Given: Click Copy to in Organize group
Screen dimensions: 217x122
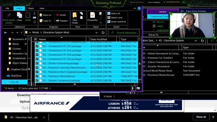Looking at the screenshot, I should 45,21.
